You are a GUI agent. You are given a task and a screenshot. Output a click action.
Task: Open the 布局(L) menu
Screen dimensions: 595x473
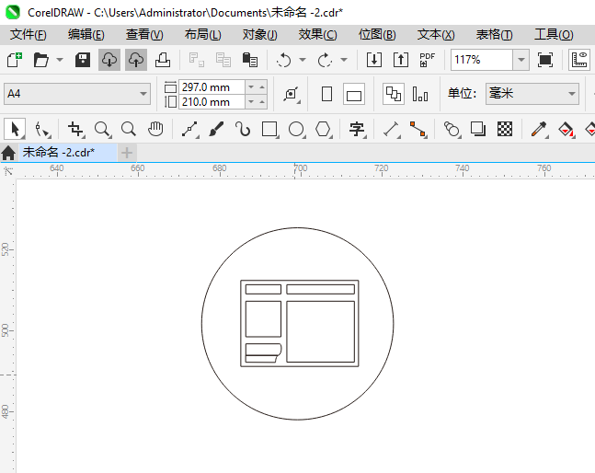[x=202, y=35]
